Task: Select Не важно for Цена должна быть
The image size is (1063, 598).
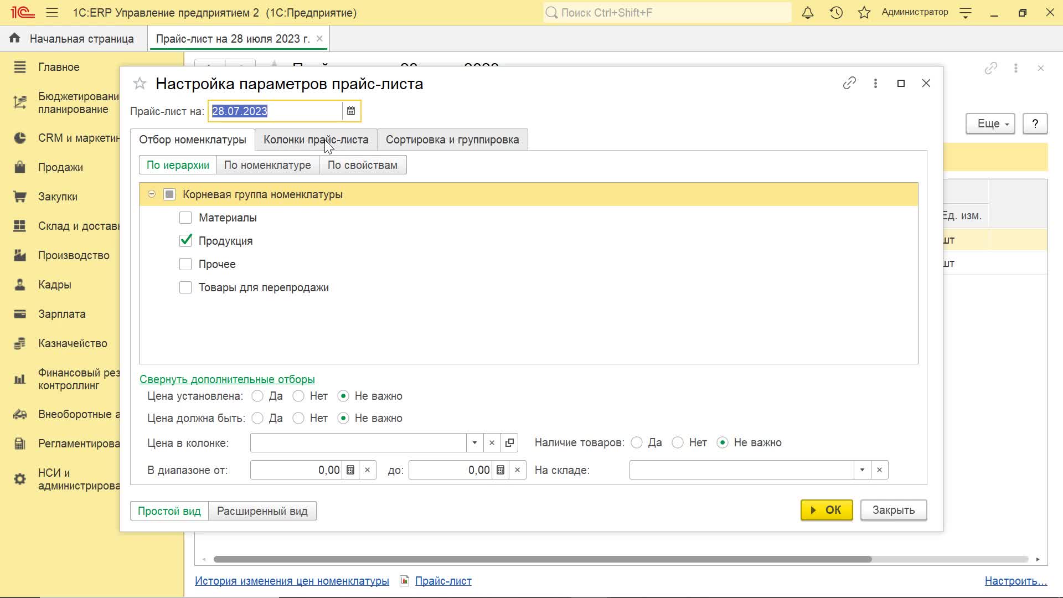Action: pyautogui.click(x=343, y=418)
